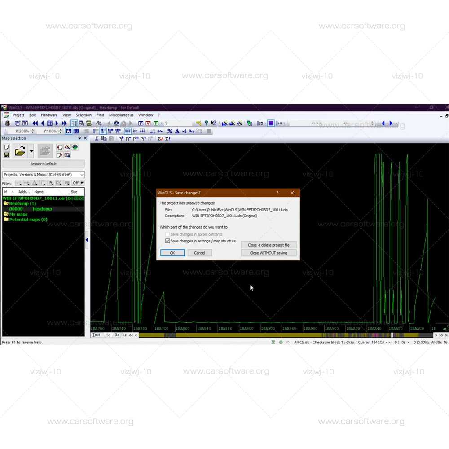The height and width of the screenshot is (449, 449).
Task: Toggle hexadecimal FF number format
Action: pos(135,131)
